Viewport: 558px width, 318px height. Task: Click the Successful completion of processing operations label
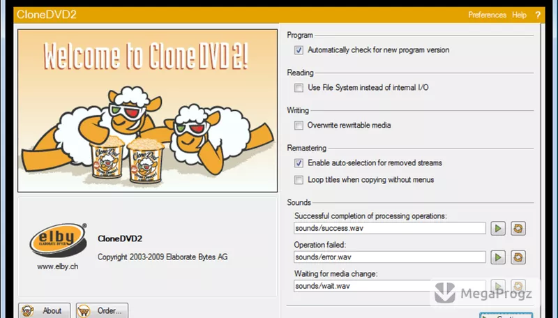click(x=370, y=216)
